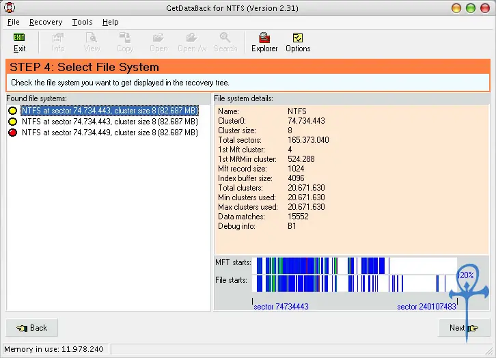This screenshot has width=496, height=358.
Task: Click the Name value NTFS in details
Action: pyautogui.click(x=297, y=111)
